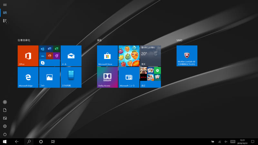Expand the Start hamburger menu

tap(5, 5)
